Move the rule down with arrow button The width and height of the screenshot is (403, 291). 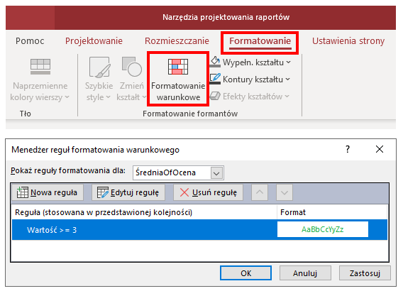[x=285, y=192]
